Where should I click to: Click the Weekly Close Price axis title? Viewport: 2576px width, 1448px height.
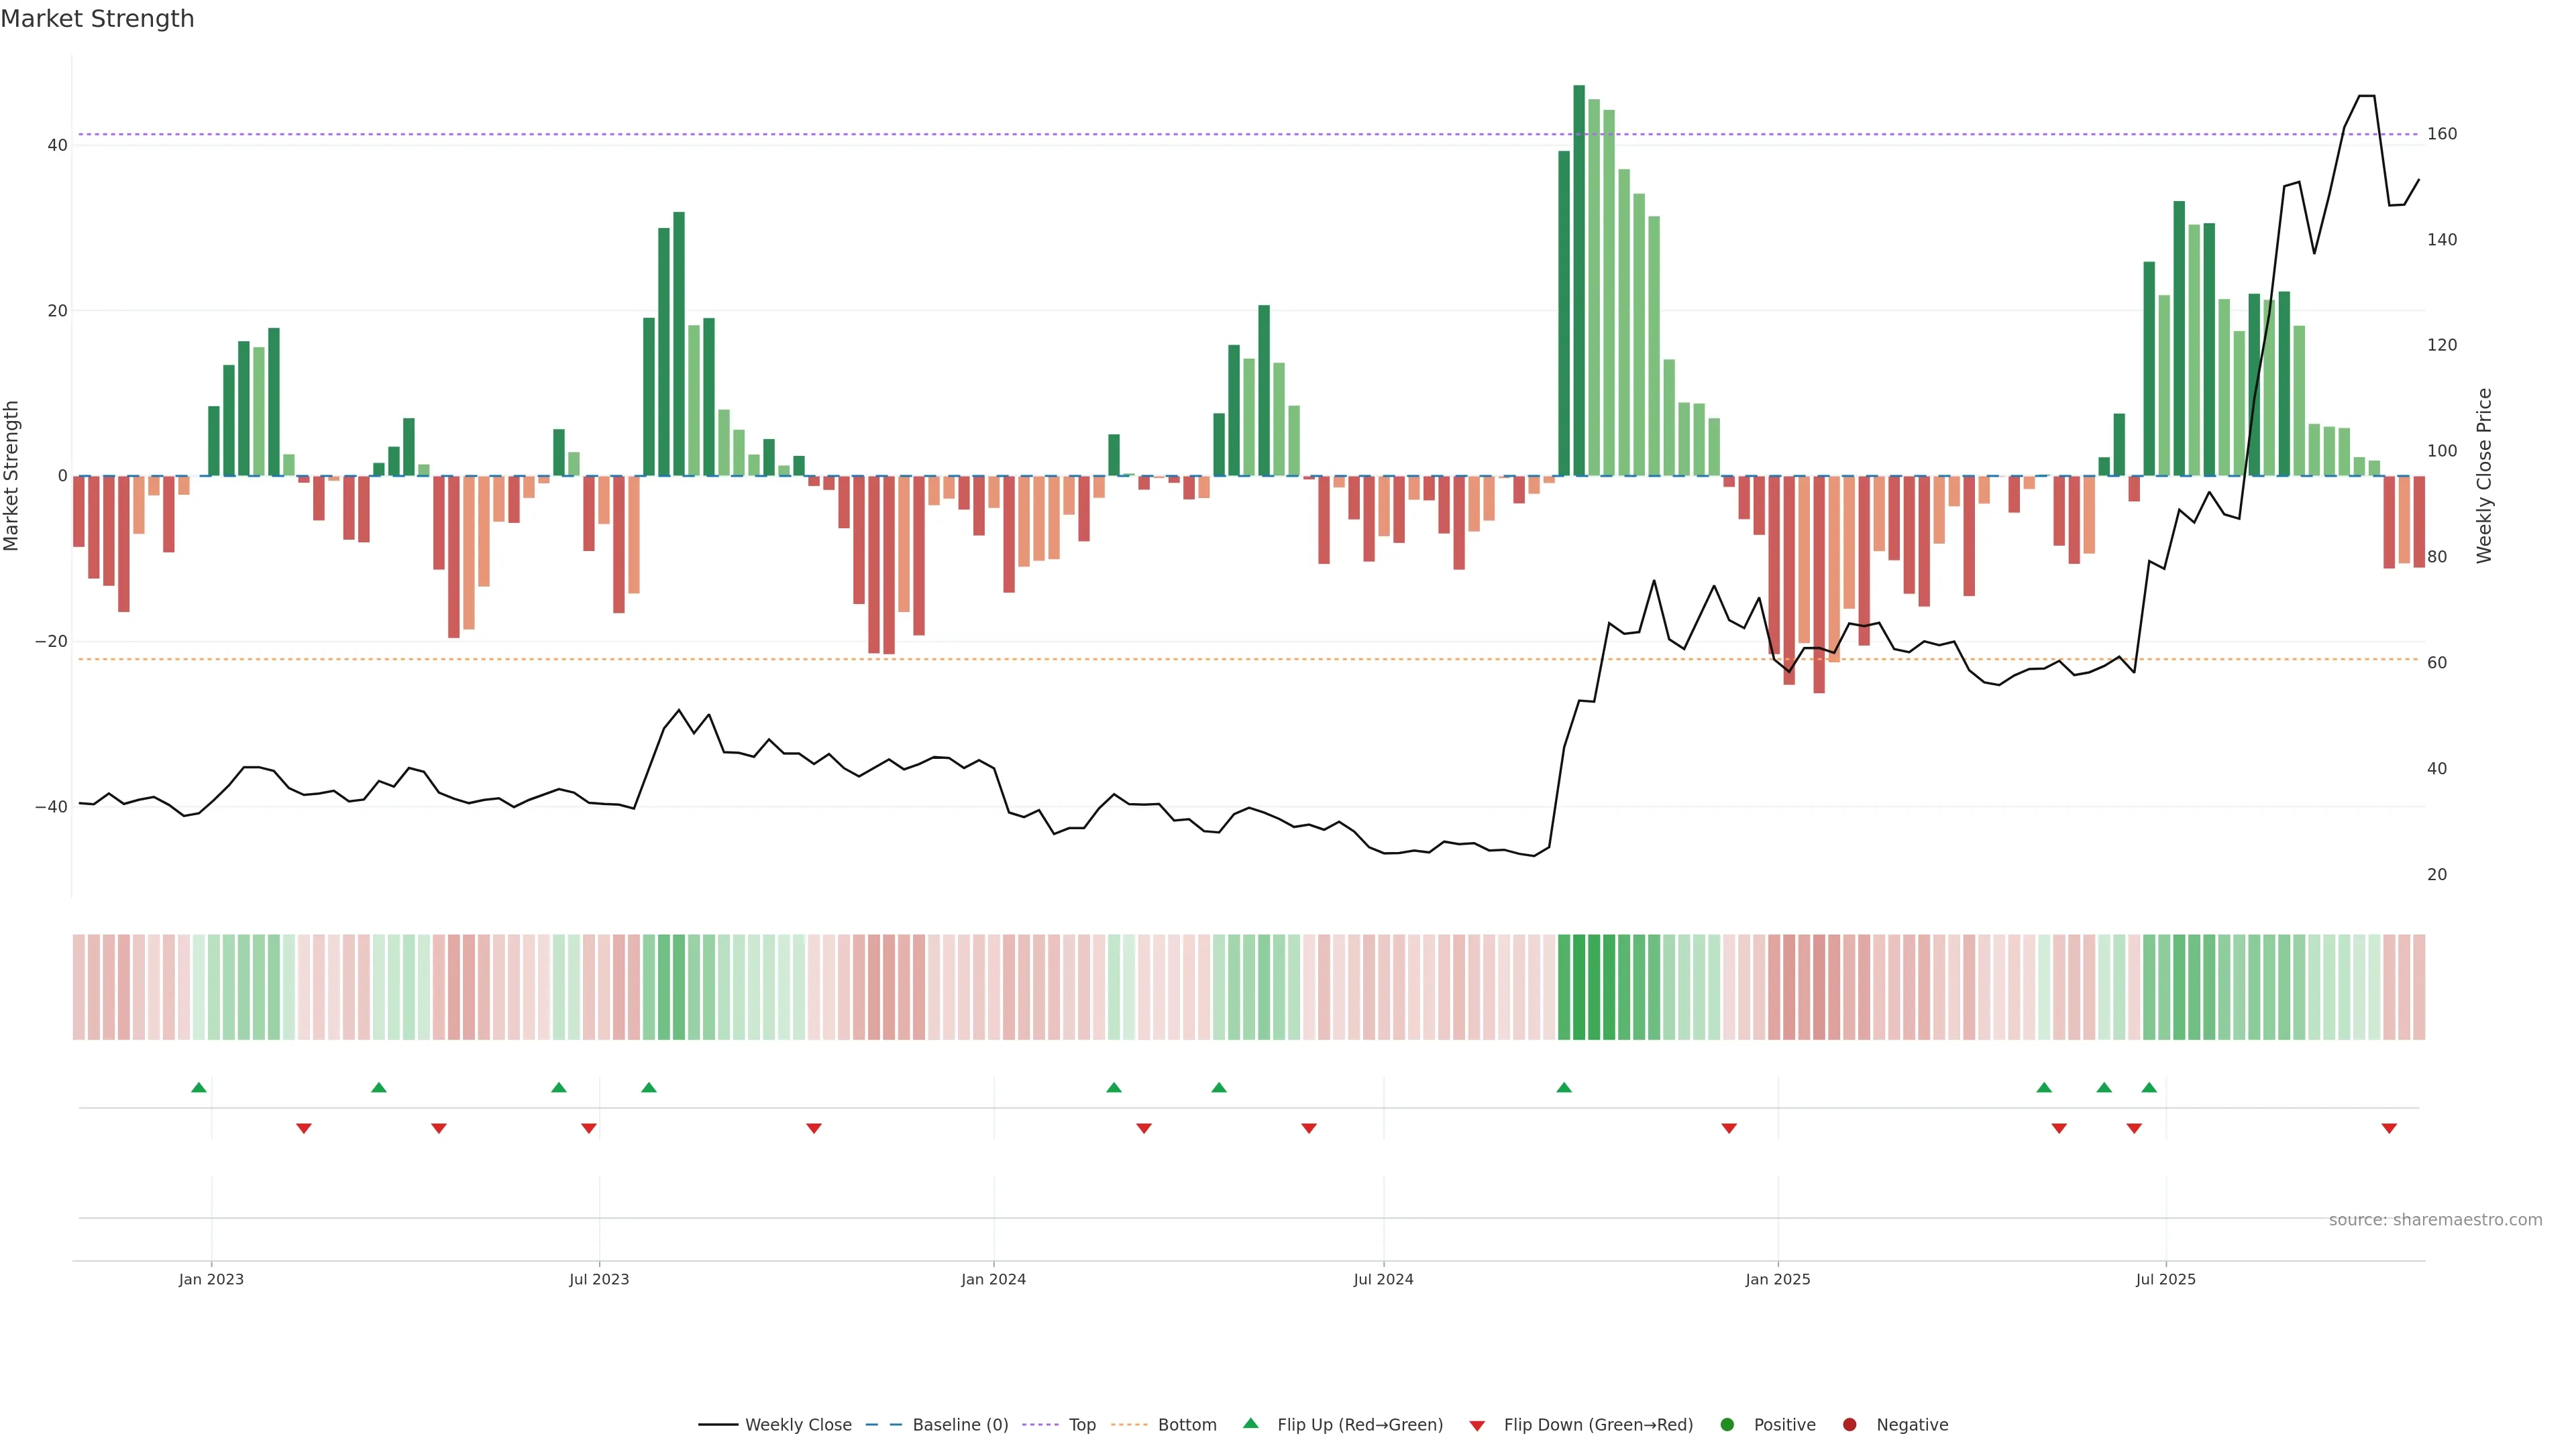point(2484,476)
